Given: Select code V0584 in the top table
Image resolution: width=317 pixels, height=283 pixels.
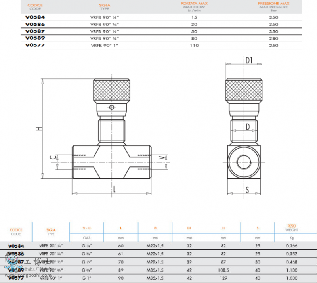Looking at the screenshot, I should tap(35, 17).
